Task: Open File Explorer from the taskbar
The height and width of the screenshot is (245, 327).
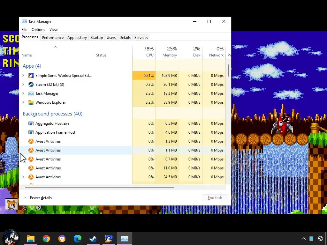Action: tap(30, 239)
